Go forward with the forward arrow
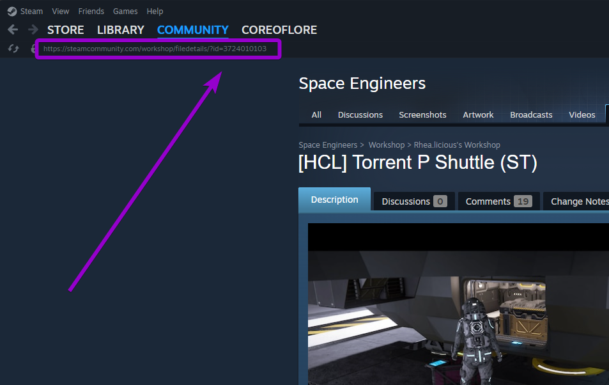This screenshot has height=385, width=609. coord(33,29)
